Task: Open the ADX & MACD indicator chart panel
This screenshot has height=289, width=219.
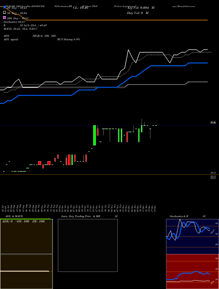Action: coord(26,254)
